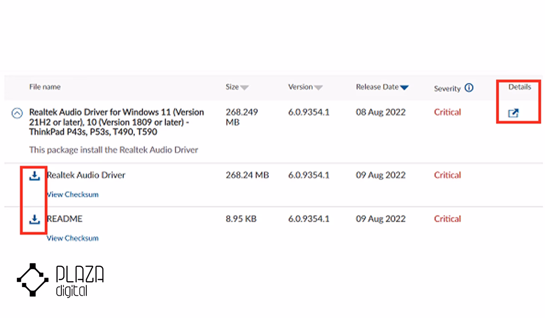View Checksum for README
Image resolution: width=545 pixels, height=318 pixels.
tap(73, 238)
